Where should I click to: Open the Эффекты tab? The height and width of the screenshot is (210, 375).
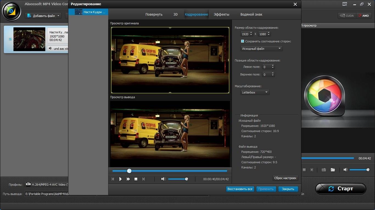221,14
